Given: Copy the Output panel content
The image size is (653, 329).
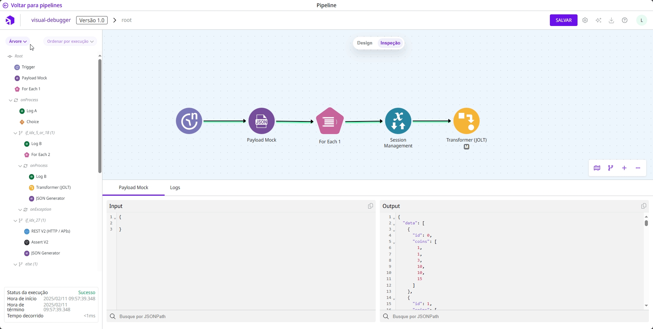Looking at the screenshot, I should [x=643, y=206].
